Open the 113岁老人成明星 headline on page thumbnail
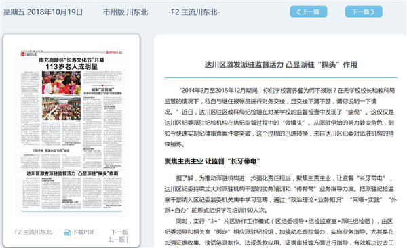The width and height of the screenshot is (407, 248). click(x=72, y=66)
